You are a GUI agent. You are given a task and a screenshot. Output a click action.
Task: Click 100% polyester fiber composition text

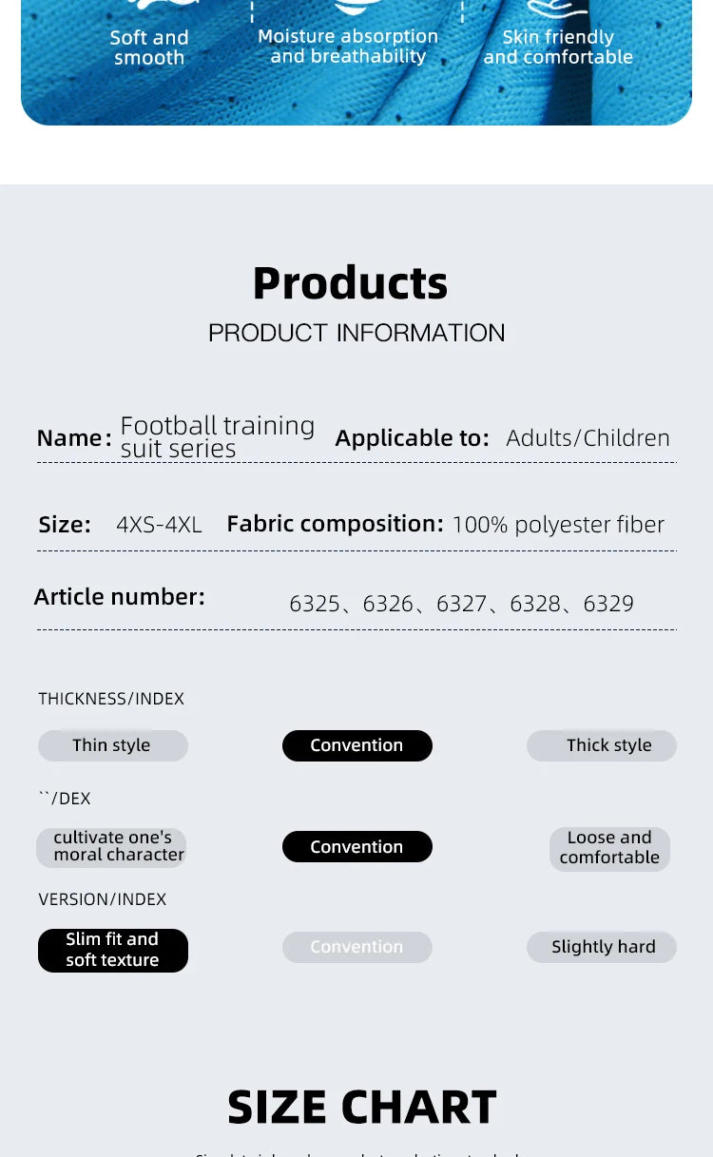558,524
